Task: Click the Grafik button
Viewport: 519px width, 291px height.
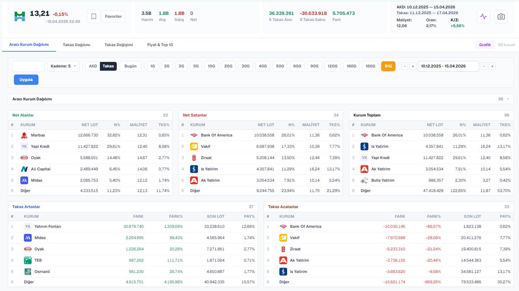Action: click(x=485, y=45)
